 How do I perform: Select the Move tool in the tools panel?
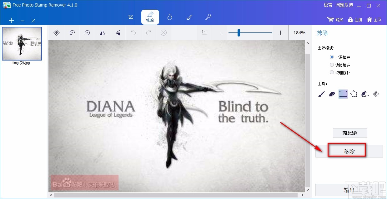coord(376,94)
